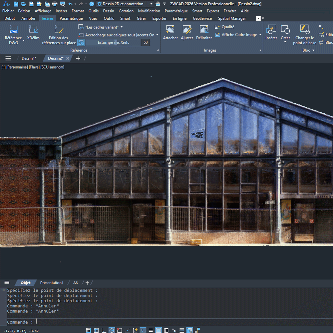
Task: Click the Qualité image button
Action: (224, 27)
